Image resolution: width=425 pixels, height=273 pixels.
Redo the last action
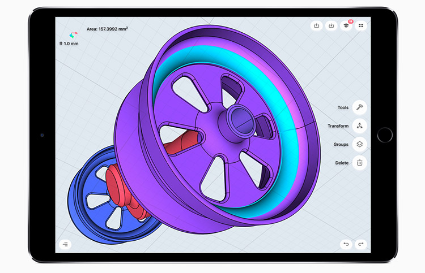[360, 244]
